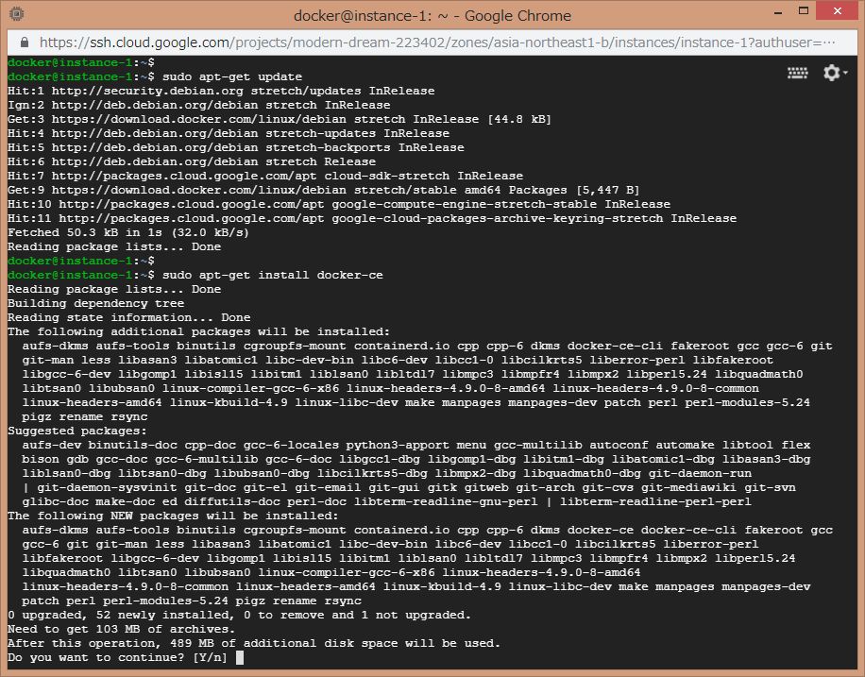
Task: Click 'After this operation, 489 MB' line
Action: click(x=254, y=643)
